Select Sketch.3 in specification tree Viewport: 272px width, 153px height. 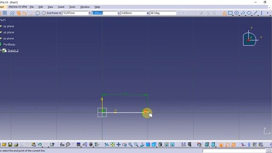point(13,50)
